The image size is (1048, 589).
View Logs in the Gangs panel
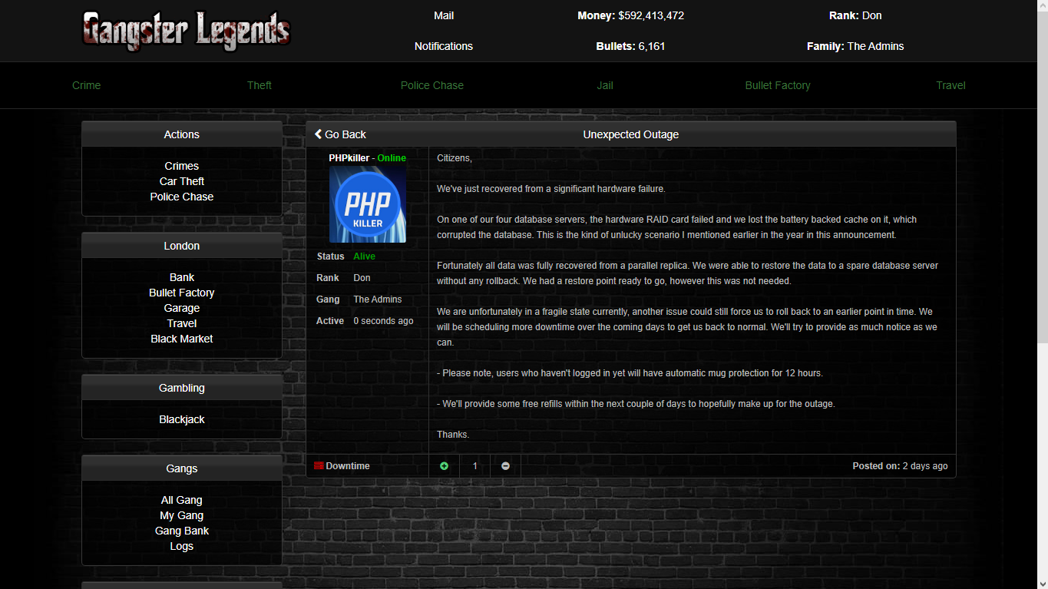click(182, 546)
